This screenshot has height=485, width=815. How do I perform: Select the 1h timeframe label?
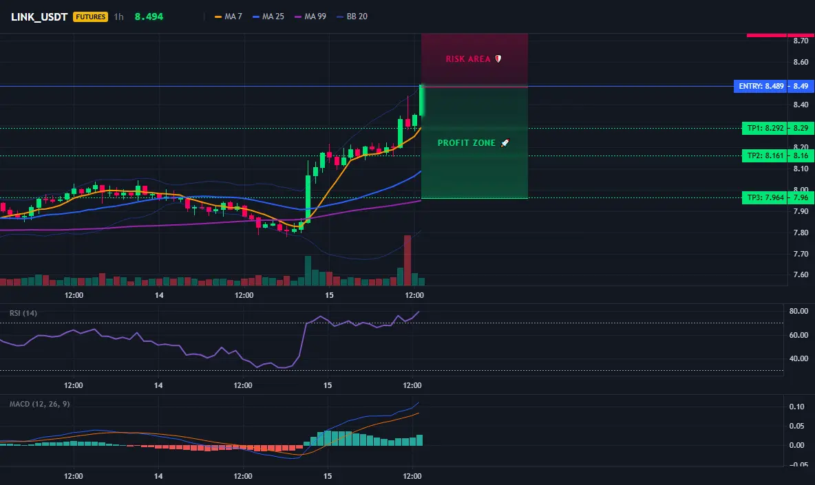click(118, 17)
